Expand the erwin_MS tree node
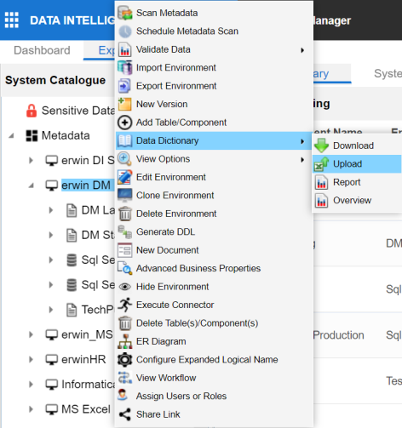 [x=31, y=334]
